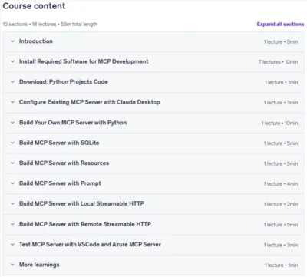Viewport: 307px width, 277px height.
Task: Click the 7 lectures 12min summary
Action: 278,62
